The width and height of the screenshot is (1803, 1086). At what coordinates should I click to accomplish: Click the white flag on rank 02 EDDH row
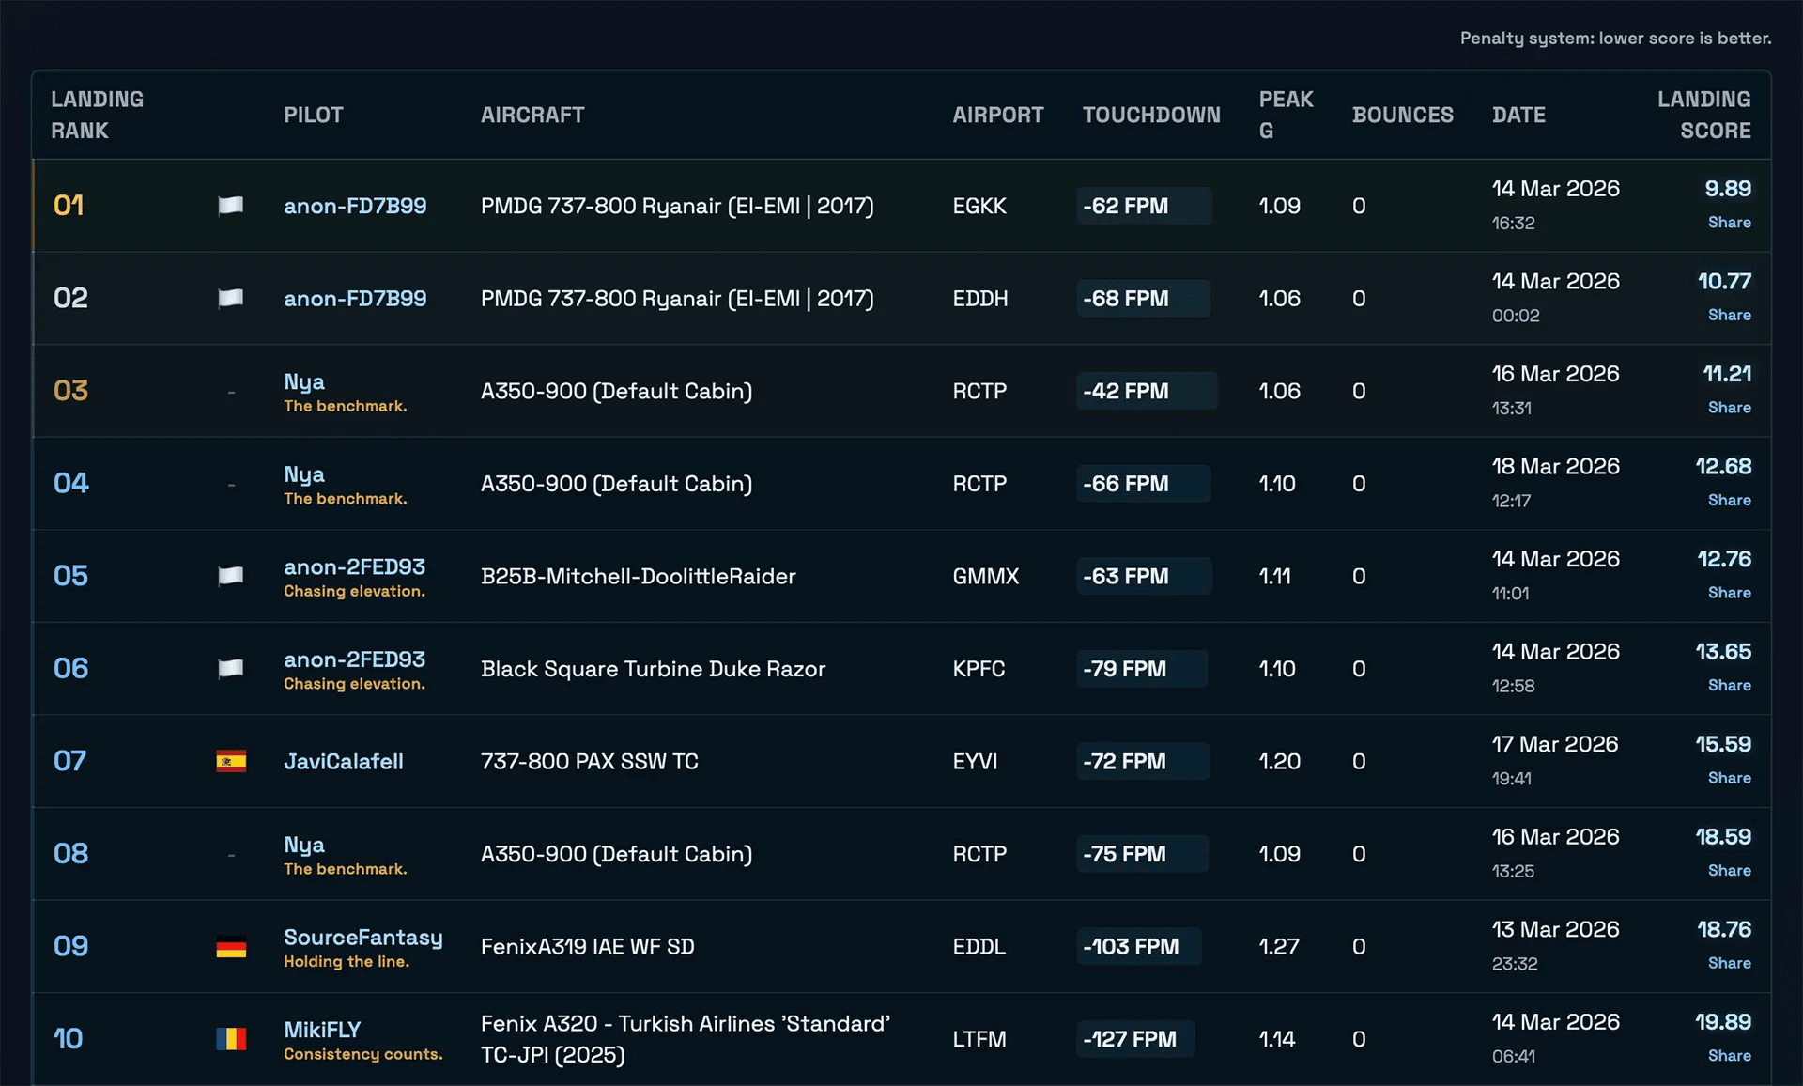click(x=231, y=299)
